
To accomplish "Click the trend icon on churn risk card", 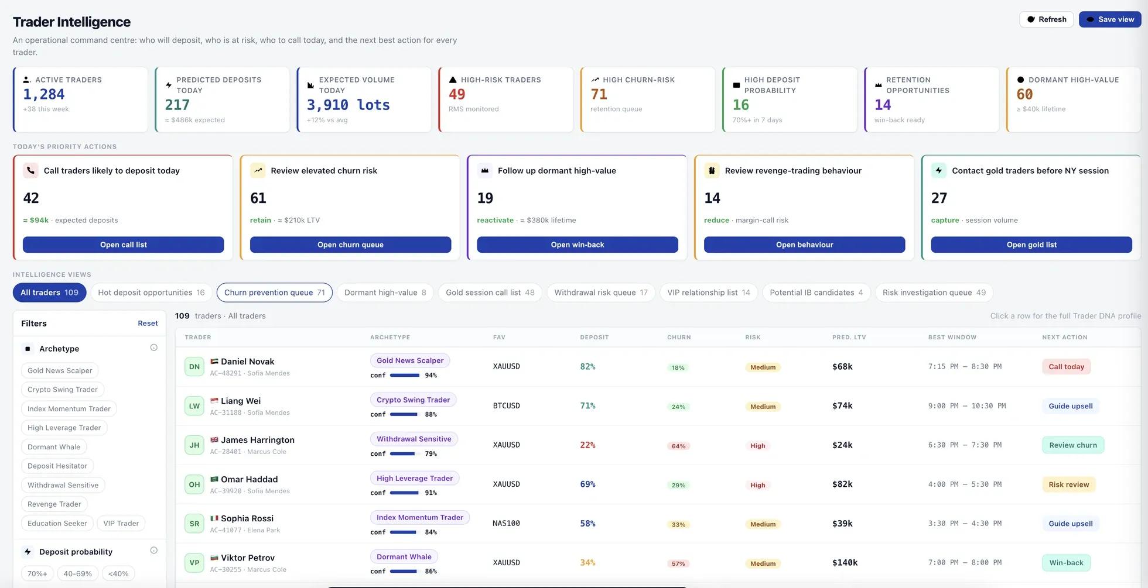I will (258, 170).
